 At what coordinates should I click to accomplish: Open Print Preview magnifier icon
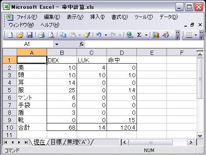pos(51,35)
